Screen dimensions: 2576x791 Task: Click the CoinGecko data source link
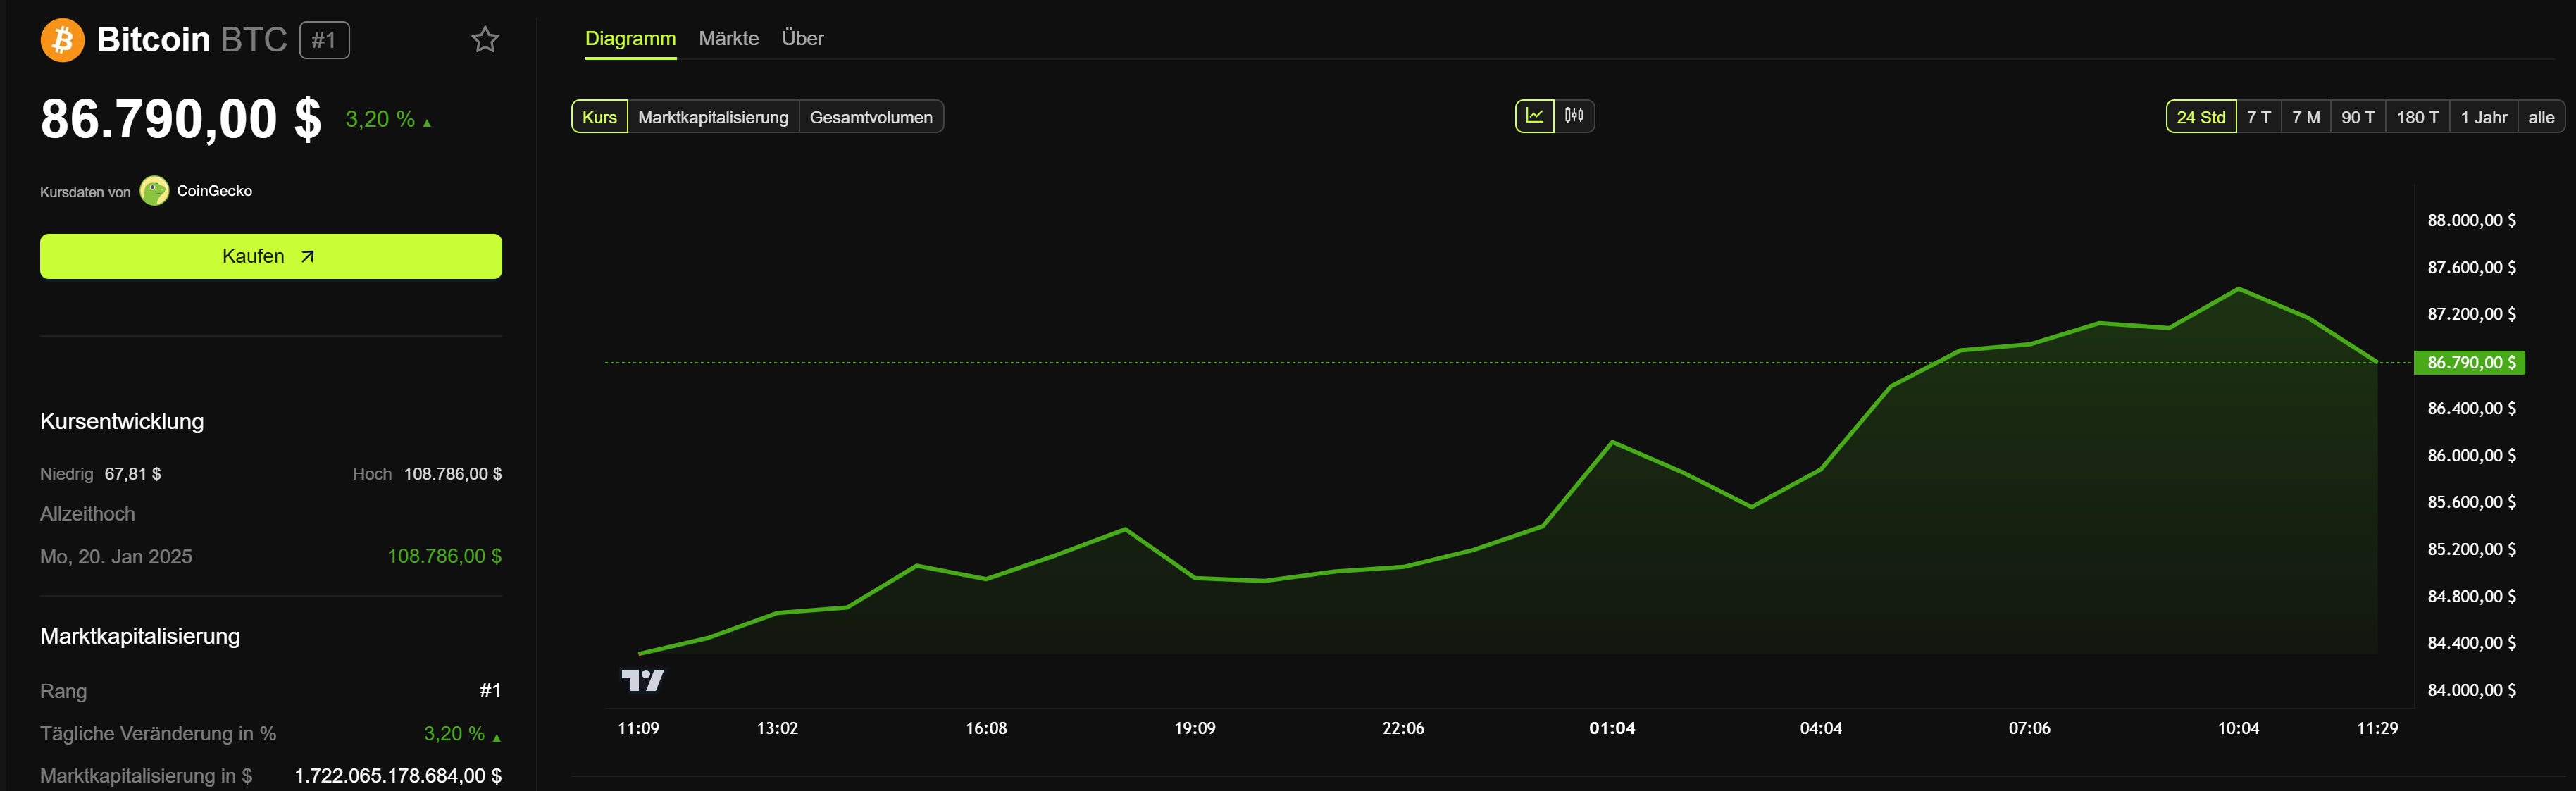[214, 191]
